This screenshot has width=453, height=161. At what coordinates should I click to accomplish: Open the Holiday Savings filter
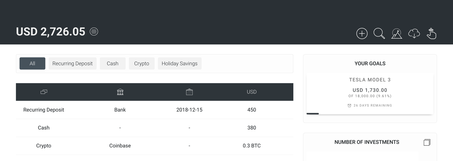(180, 63)
